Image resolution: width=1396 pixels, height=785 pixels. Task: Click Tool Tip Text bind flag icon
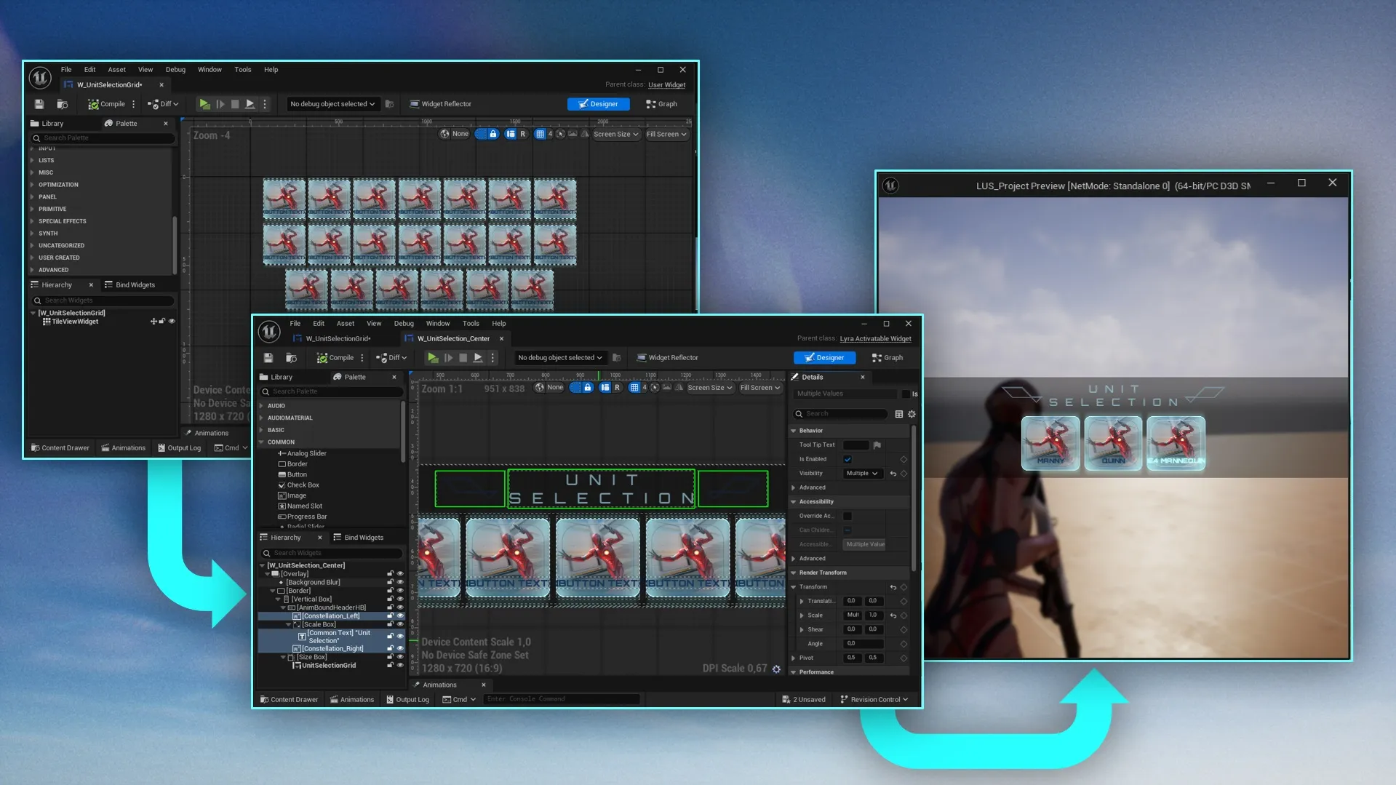pyautogui.click(x=877, y=445)
